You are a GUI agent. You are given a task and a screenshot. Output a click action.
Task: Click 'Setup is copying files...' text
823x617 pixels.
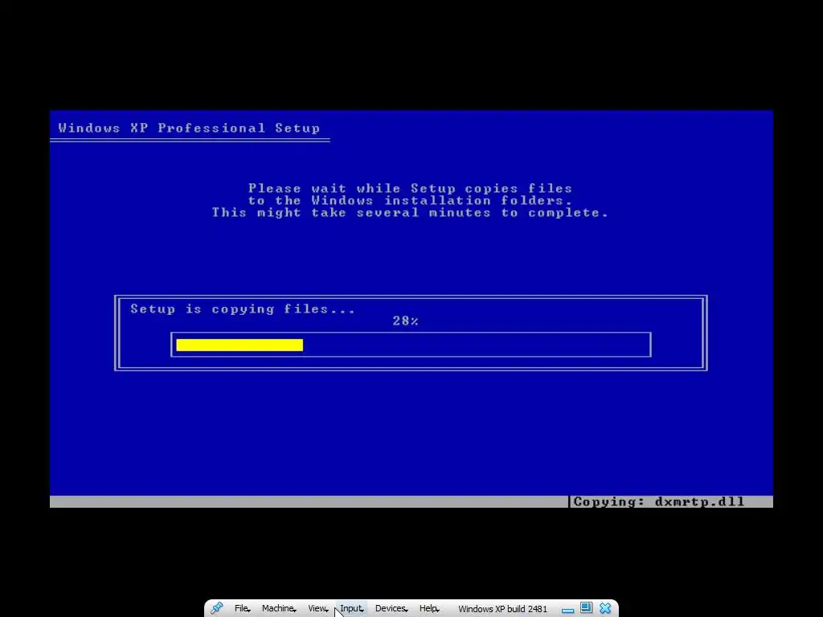click(243, 309)
